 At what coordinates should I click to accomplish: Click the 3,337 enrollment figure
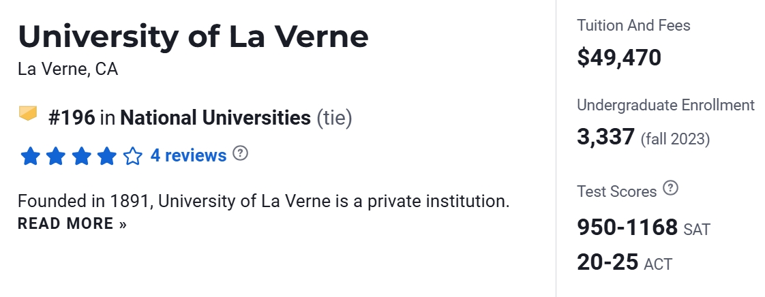605,137
